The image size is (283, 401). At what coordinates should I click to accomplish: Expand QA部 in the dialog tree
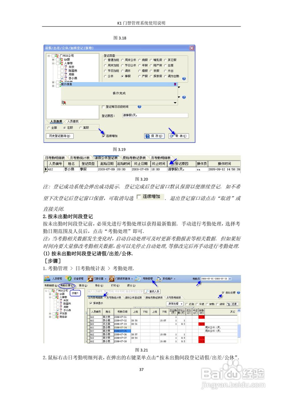click(x=53, y=60)
